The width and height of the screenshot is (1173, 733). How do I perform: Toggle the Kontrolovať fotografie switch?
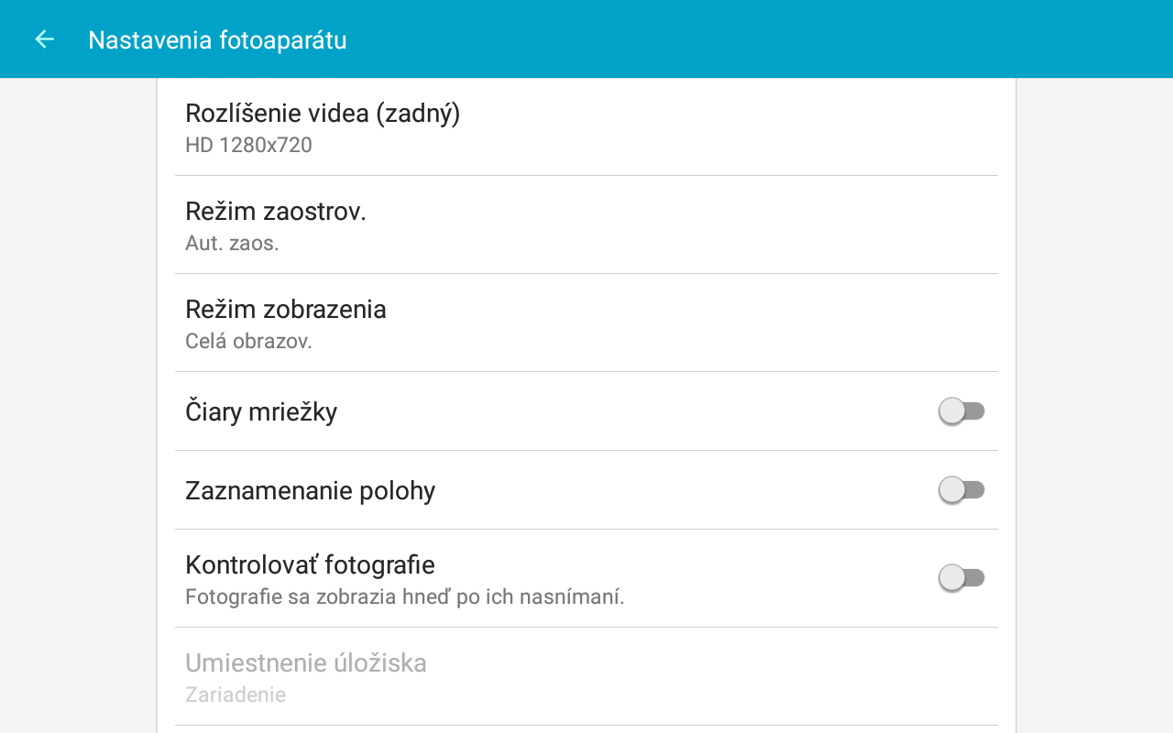pyautogui.click(x=961, y=578)
